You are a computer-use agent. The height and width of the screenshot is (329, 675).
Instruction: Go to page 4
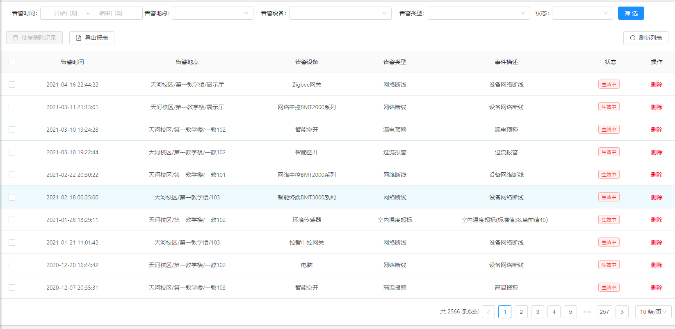click(554, 312)
